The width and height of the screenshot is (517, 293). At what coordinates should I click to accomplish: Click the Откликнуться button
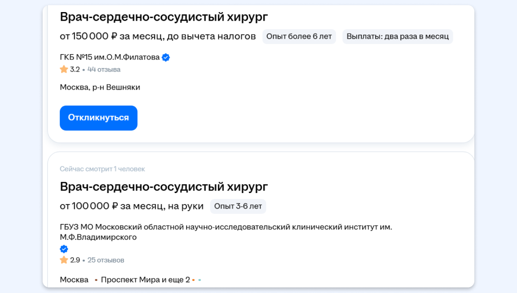(98, 118)
